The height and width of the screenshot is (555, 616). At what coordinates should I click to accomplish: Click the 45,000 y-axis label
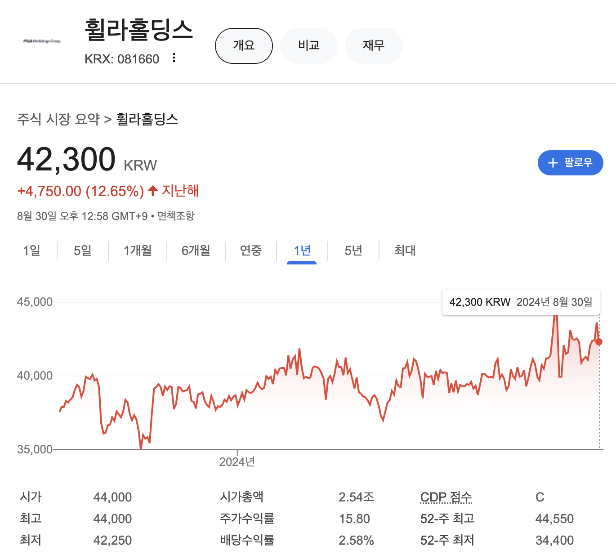pyautogui.click(x=35, y=302)
